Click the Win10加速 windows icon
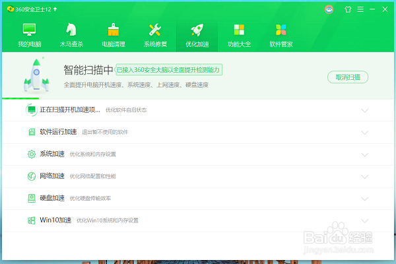This screenshot has width=396, height=264. (31, 220)
